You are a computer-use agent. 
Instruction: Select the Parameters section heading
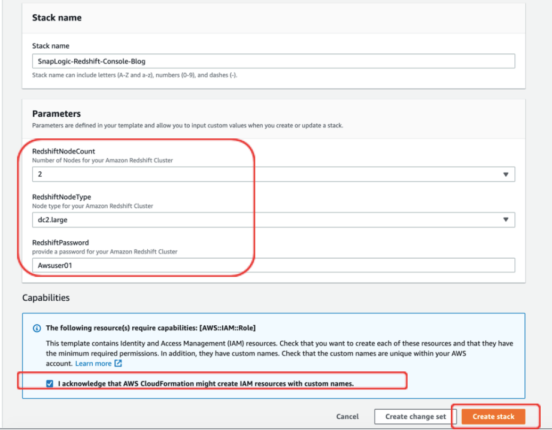click(x=56, y=114)
